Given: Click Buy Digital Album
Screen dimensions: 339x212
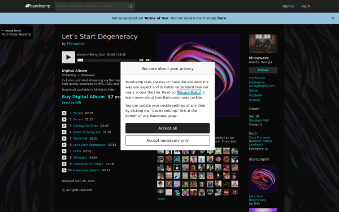Looking at the screenshot, I should [83, 97].
